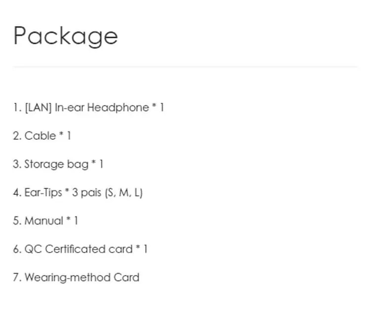Image resolution: width=377 pixels, height=313 pixels.
Task: Click the [LAN] bracketed text
Action: click(38, 107)
